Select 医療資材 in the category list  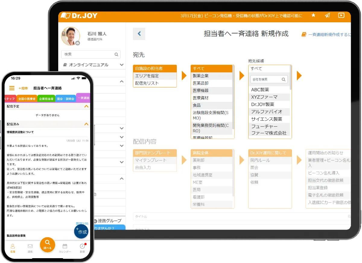(x=211, y=98)
